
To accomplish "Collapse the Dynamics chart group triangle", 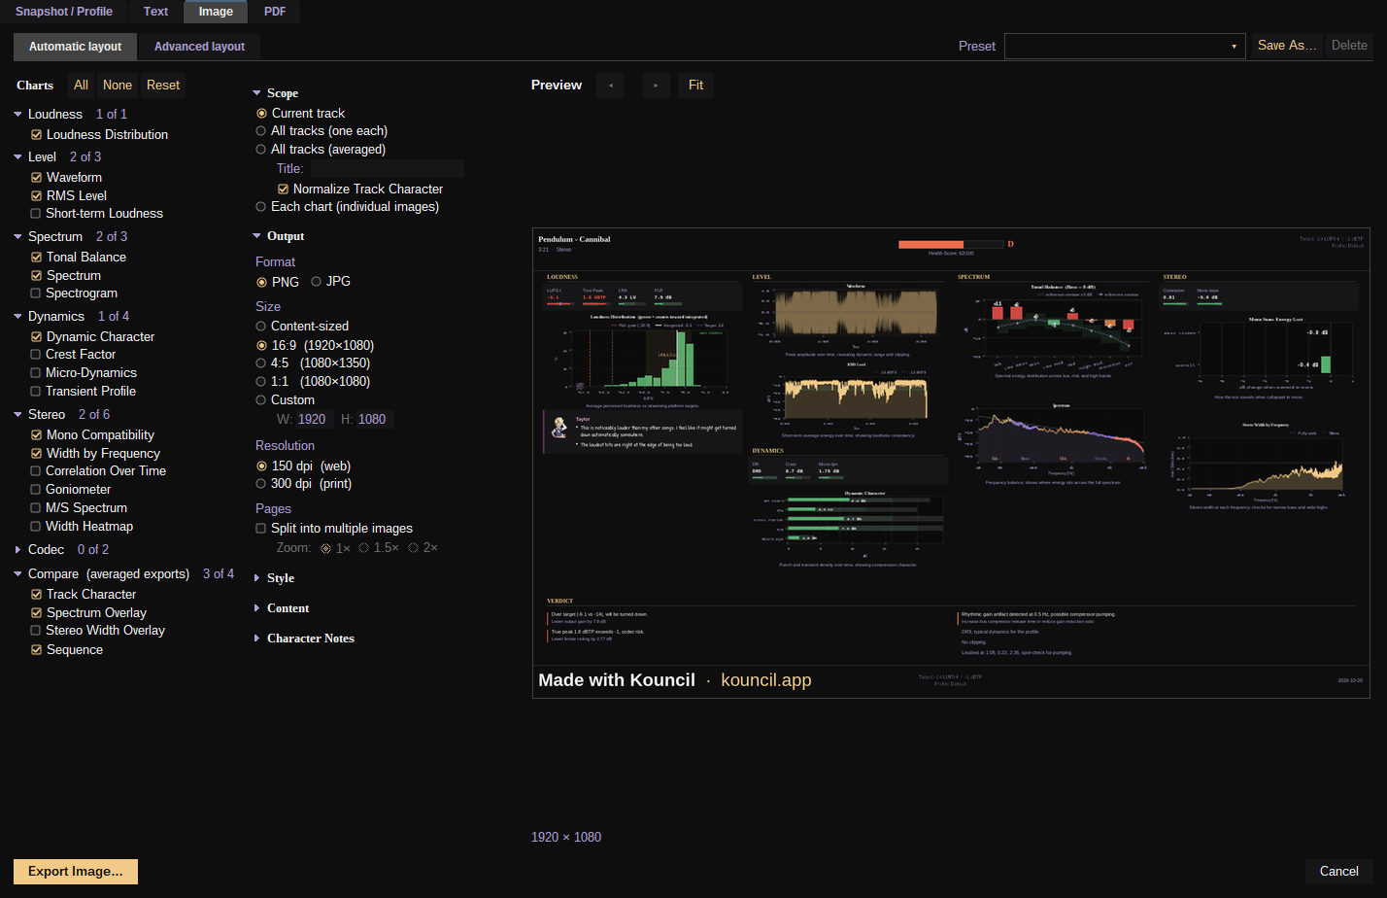I will (17, 317).
